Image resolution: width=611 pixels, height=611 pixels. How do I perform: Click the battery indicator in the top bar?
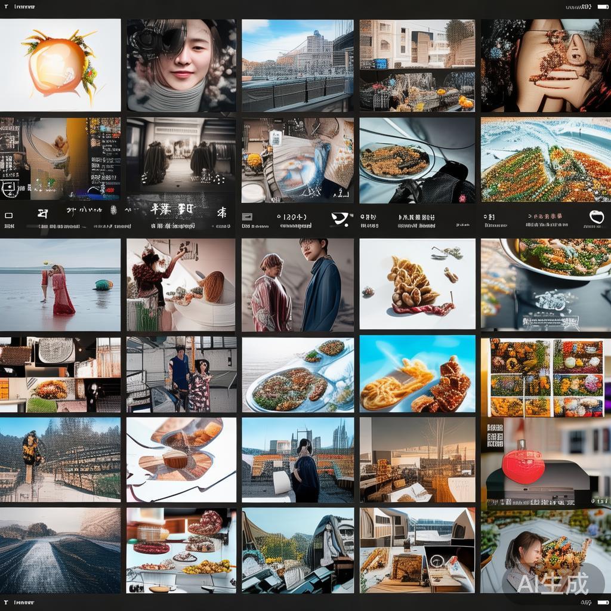pos(602,7)
